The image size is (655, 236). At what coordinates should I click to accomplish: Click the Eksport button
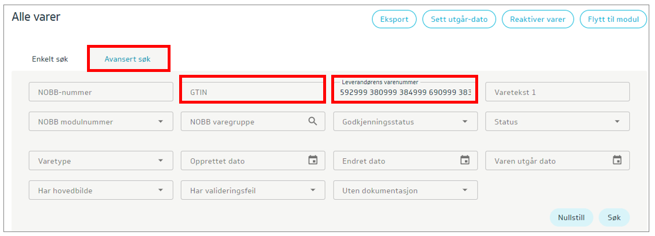click(x=394, y=19)
